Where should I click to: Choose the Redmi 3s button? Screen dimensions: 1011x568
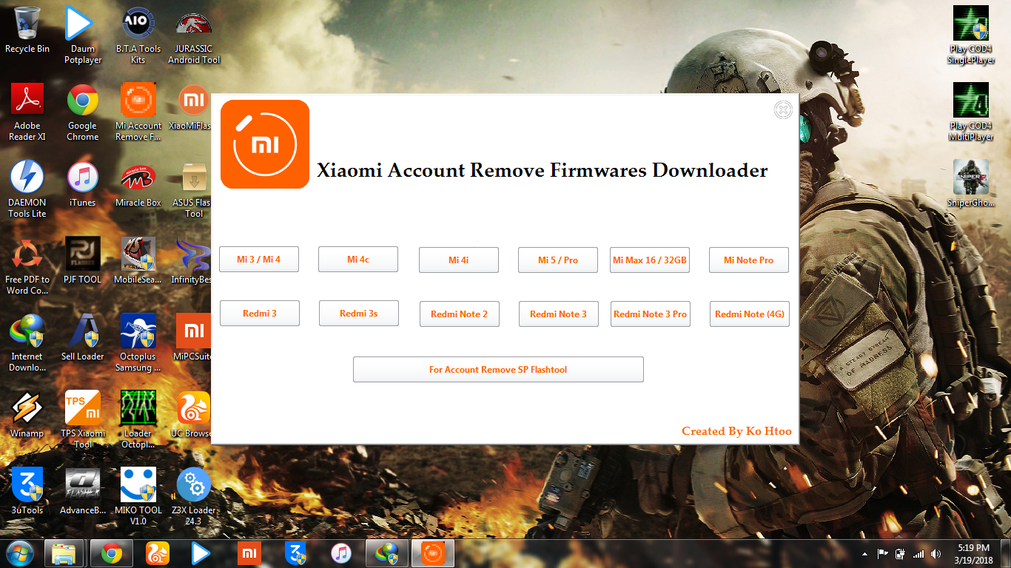[359, 314]
